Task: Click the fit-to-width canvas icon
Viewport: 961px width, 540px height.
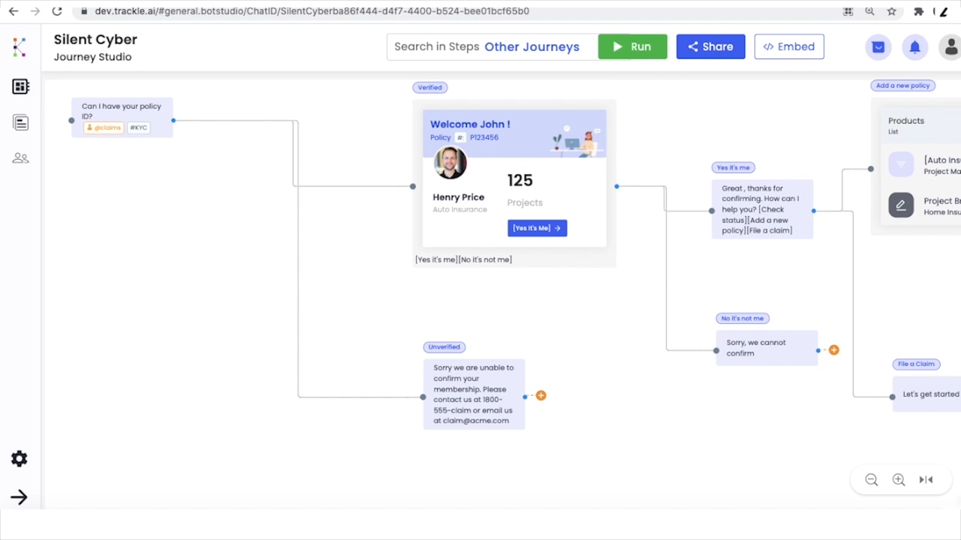Action: (926, 480)
